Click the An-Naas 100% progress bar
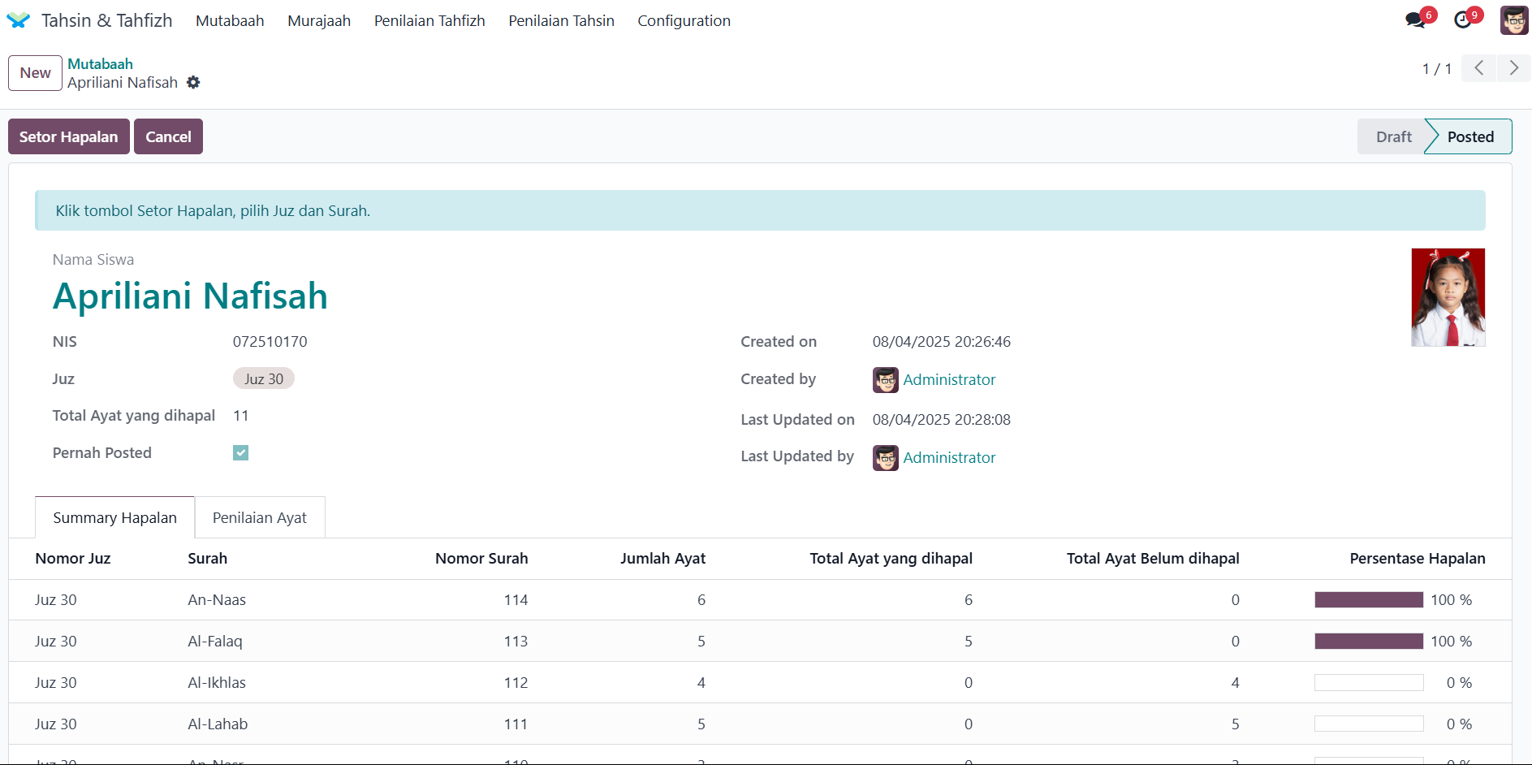This screenshot has height=765, width=1532. (1369, 599)
